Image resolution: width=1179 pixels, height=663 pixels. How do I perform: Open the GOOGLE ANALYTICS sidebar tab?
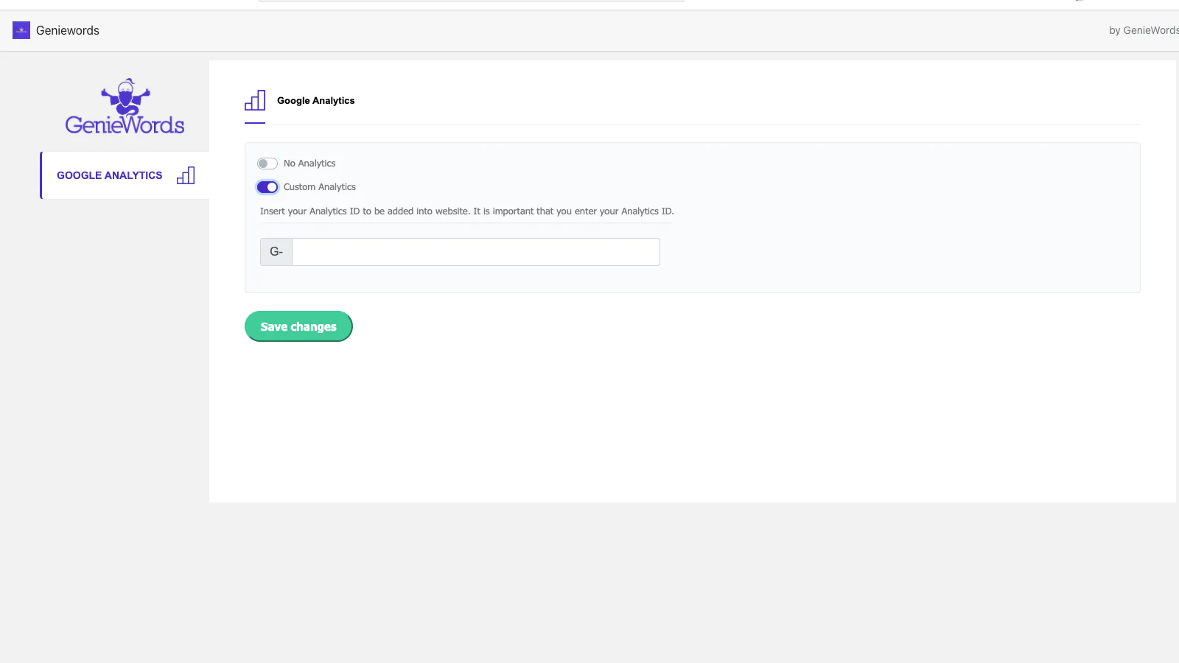[x=125, y=175]
